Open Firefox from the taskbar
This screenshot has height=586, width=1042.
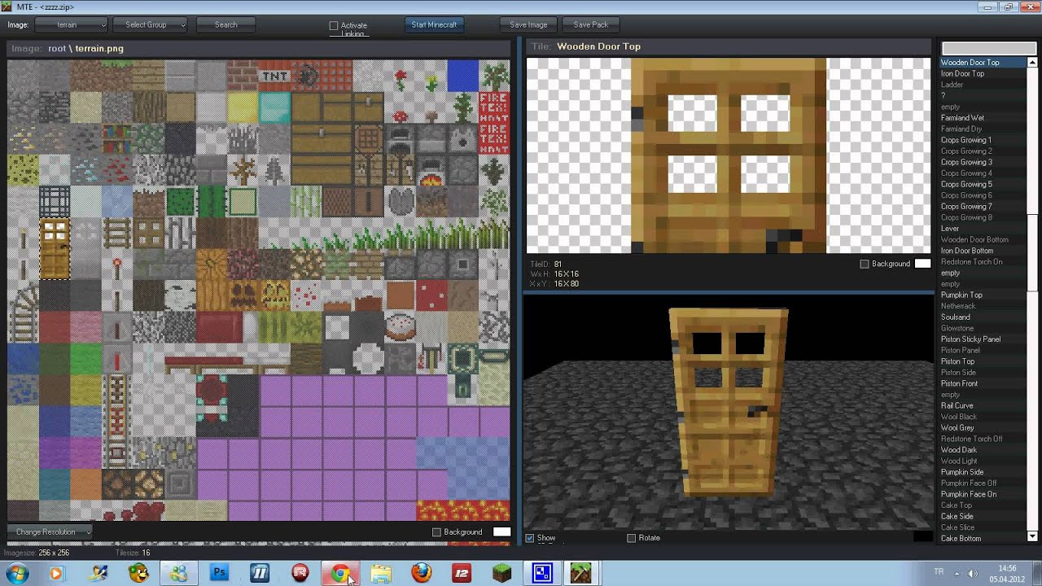421,573
